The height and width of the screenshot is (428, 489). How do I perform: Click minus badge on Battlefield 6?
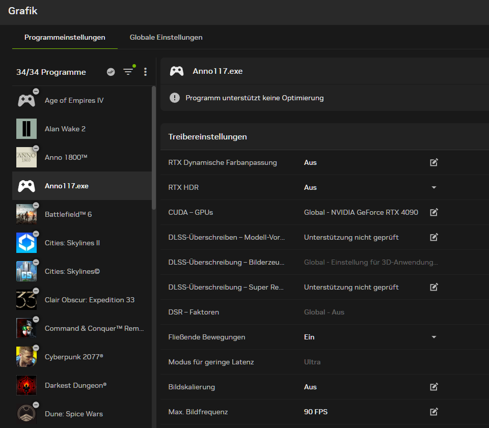(36, 205)
